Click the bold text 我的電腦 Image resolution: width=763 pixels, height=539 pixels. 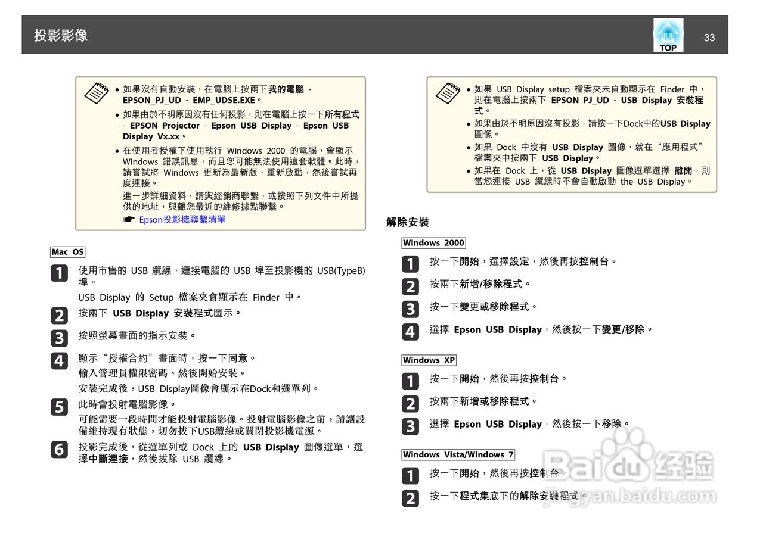point(286,89)
